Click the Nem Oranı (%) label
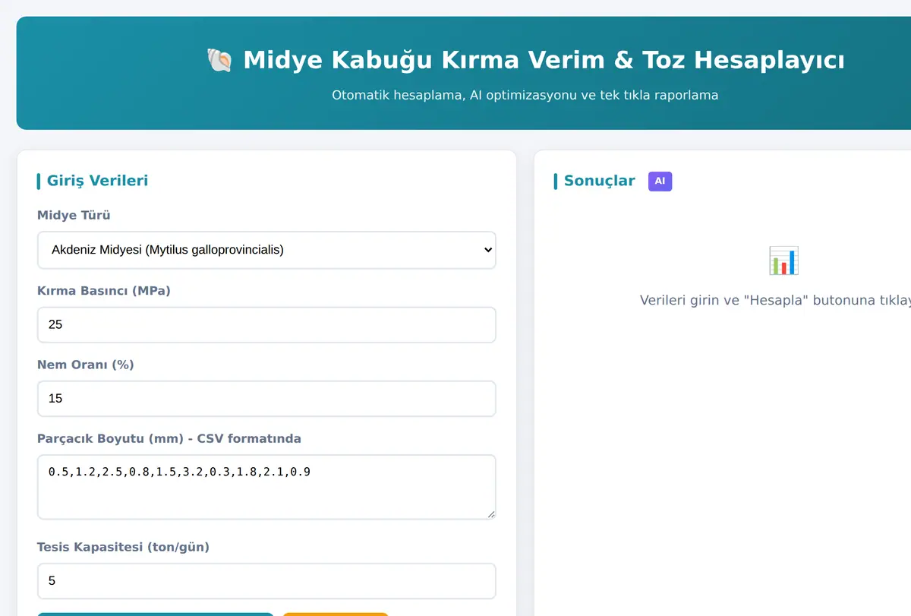Image resolution: width=911 pixels, height=616 pixels. [86, 365]
